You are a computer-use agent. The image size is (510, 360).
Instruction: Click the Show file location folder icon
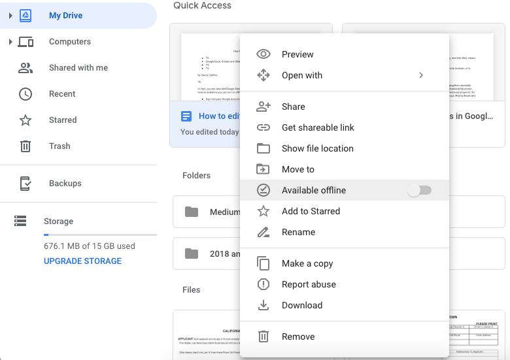[263, 148]
